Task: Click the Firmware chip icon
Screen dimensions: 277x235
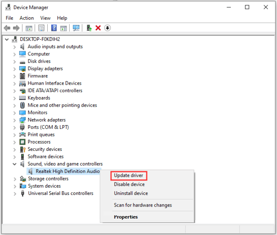Action: [22, 76]
